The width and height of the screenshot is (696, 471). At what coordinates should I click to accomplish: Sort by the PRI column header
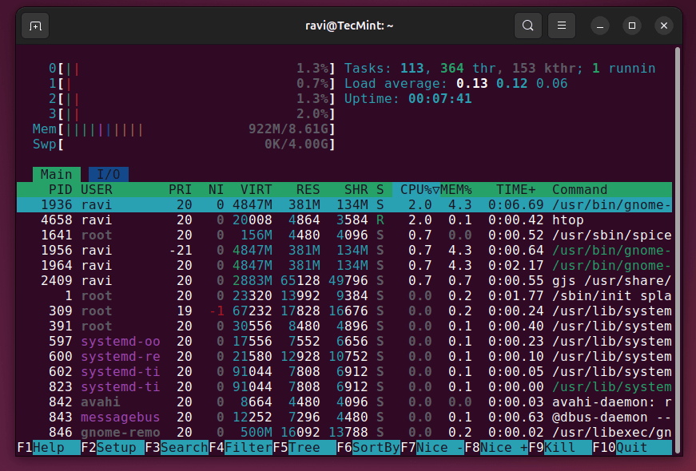[181, 190]
